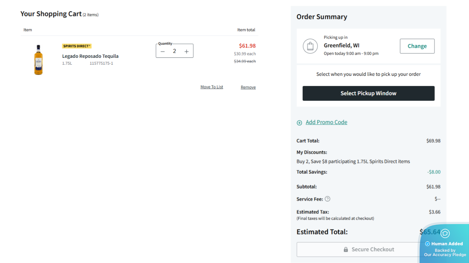Open the Legado Reposado Tequila product page
This screenshot has height=263, width=469.
[90, 56]
